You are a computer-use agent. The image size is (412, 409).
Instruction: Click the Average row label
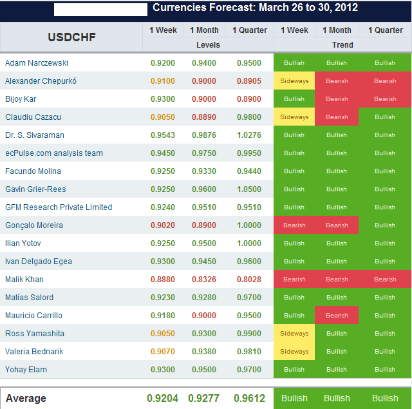click(26, 398)
